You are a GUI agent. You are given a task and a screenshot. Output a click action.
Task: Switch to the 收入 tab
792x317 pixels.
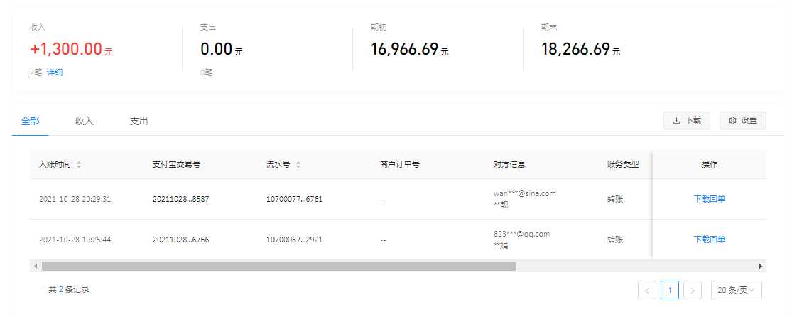coord(85,122)
